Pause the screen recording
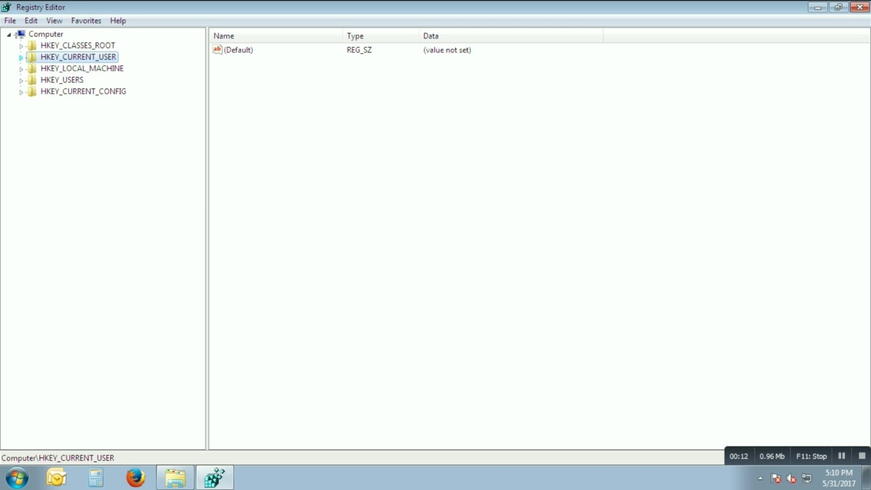Screen dimensions: 871x490 pyautogui.click(x=842, y=456)
